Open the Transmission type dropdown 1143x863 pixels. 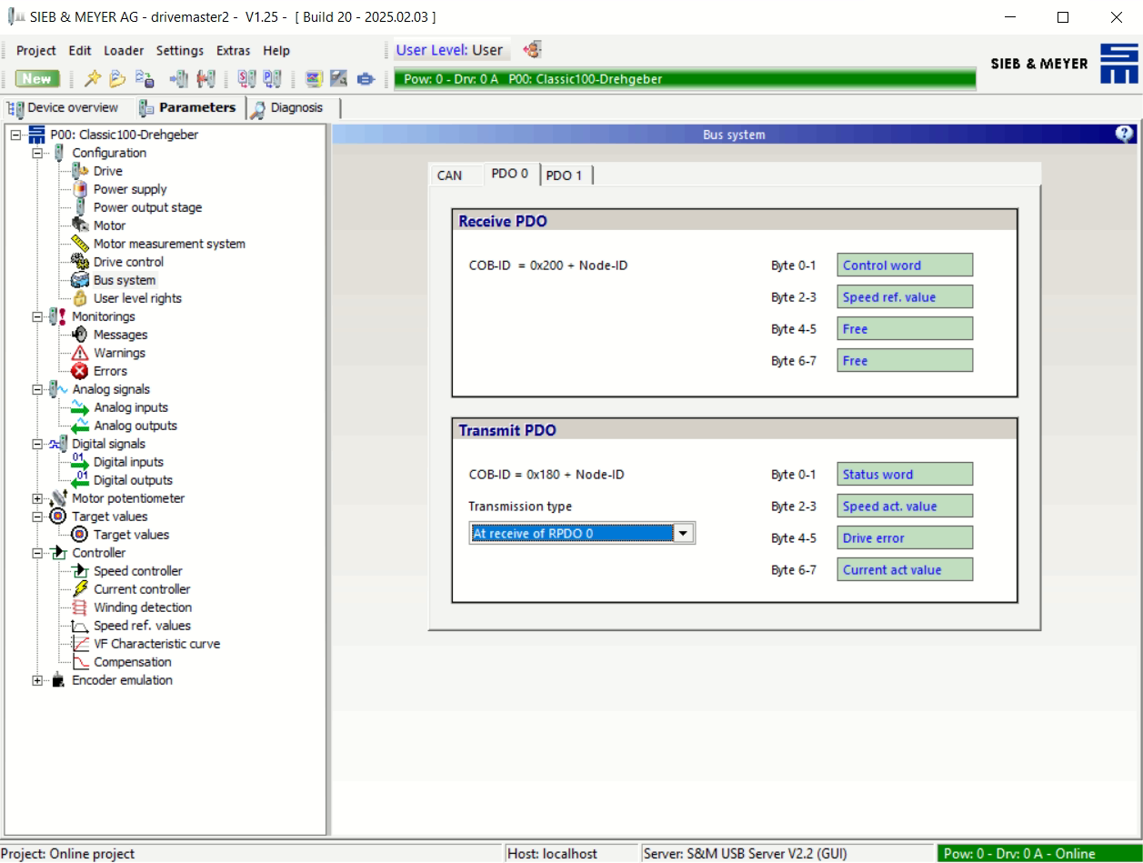click(x=684, y=534)
